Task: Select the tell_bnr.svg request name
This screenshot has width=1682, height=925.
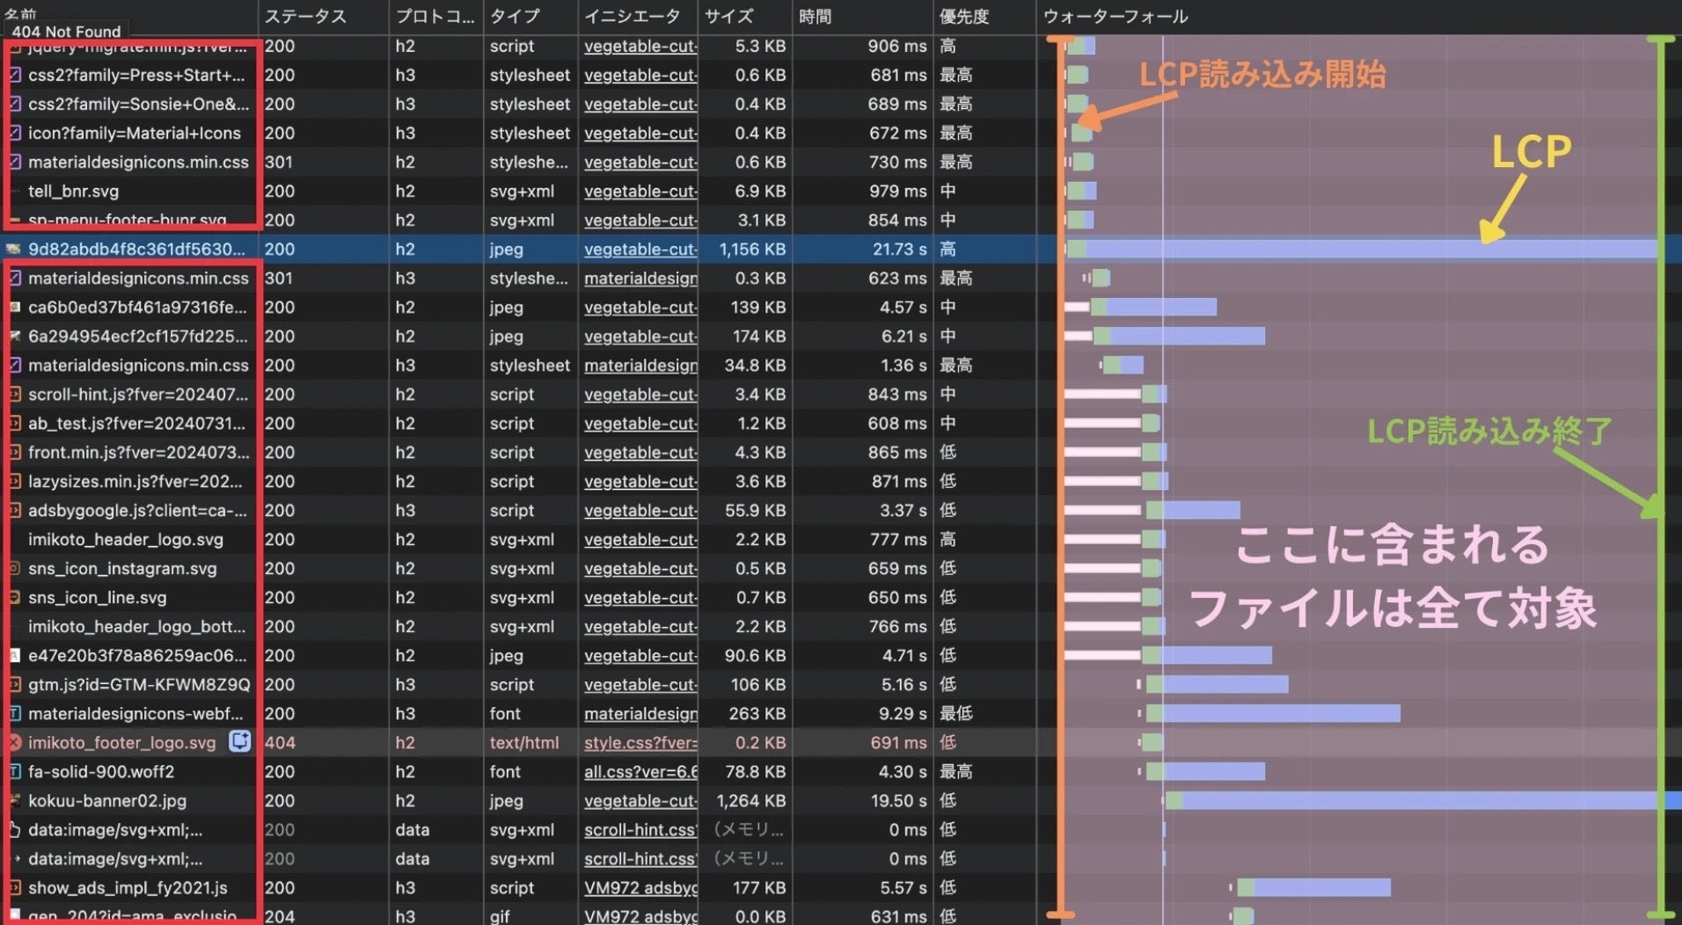Action: (73, 192)
